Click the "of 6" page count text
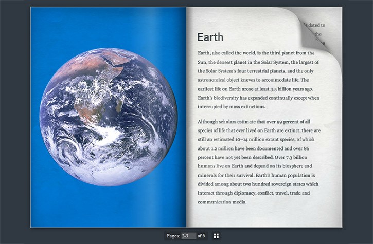Image resolution: width=373 pixels, height=244 pixels. pyautogui.click(x=201, y=236)
